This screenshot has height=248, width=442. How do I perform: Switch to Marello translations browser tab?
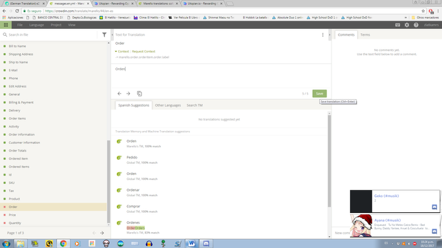[159, 3]
